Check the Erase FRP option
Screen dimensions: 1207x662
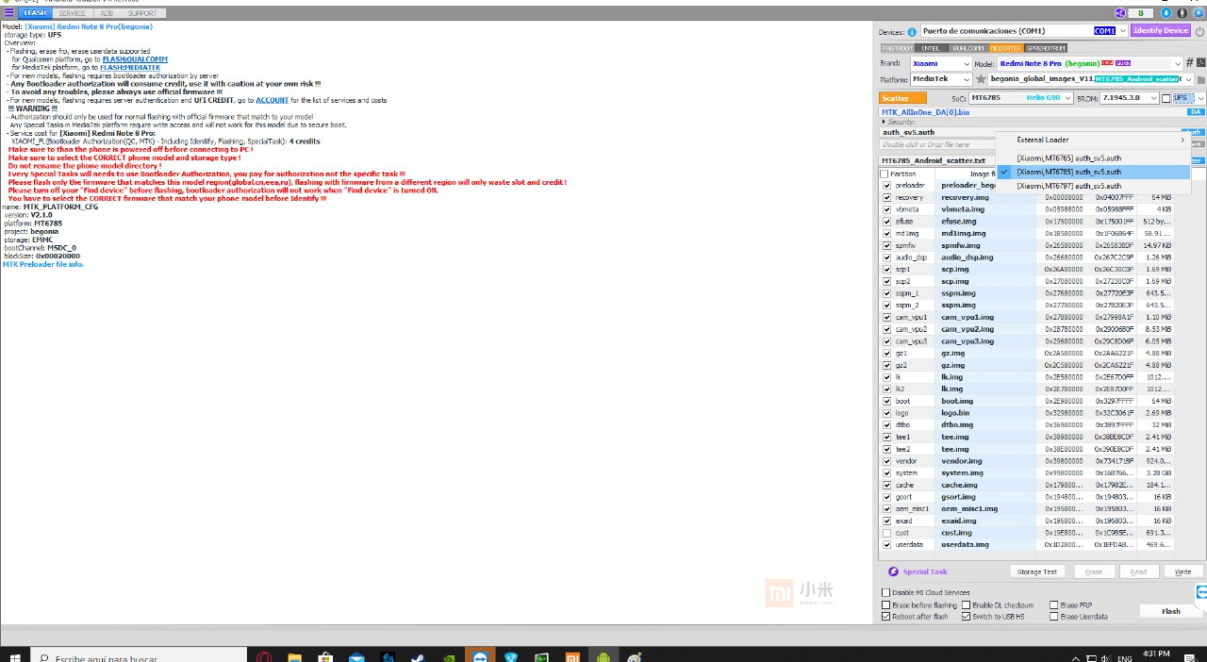[x=1054, y=604]
